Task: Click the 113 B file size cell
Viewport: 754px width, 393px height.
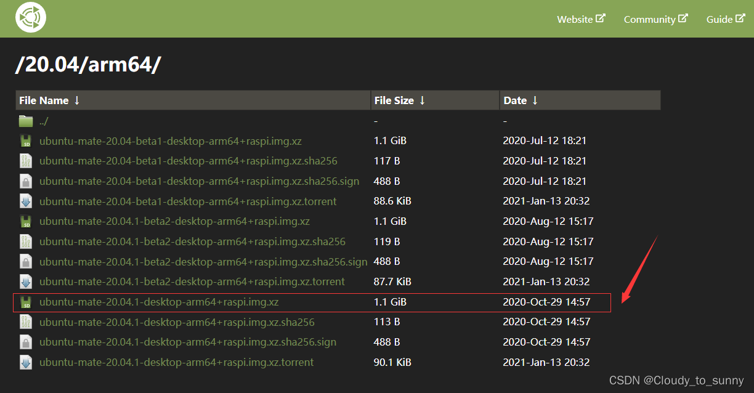Action: (x=387, y=322)
